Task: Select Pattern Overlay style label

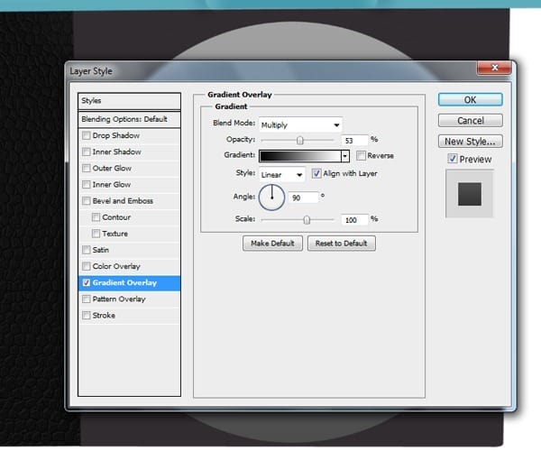Action: click(x=119, y=299)
